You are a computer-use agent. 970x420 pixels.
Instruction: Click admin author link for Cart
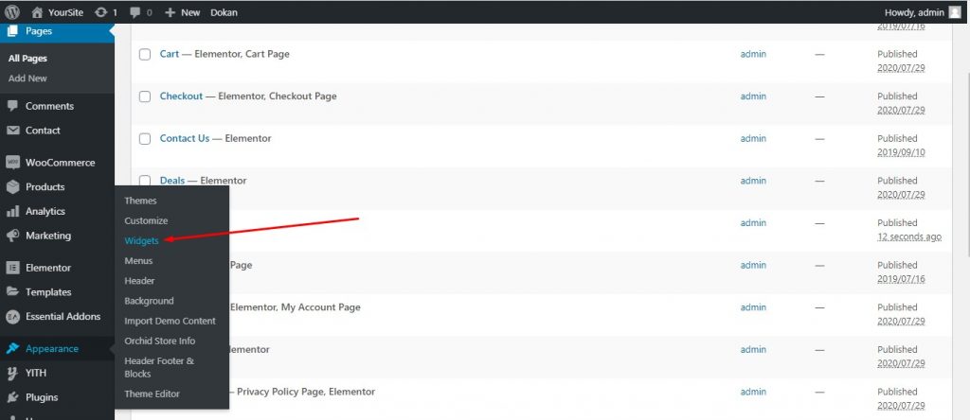click(753, 54)
